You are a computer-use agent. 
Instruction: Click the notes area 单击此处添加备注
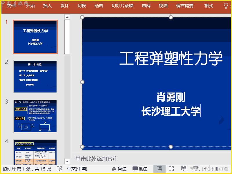point(97,159)
